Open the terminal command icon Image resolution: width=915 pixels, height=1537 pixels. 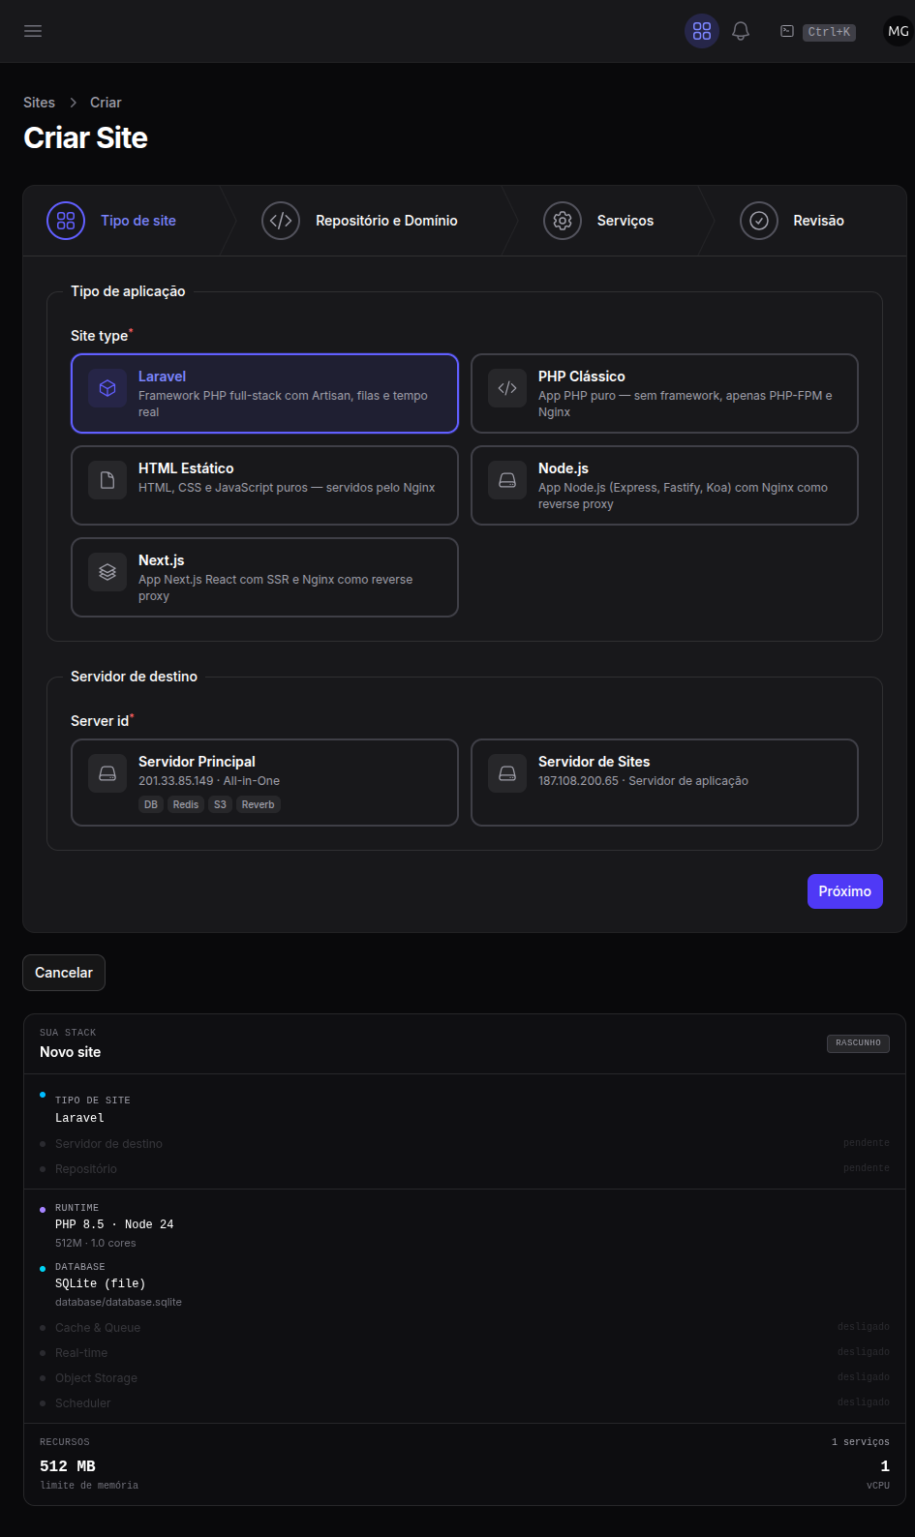(x=787, y=31)
